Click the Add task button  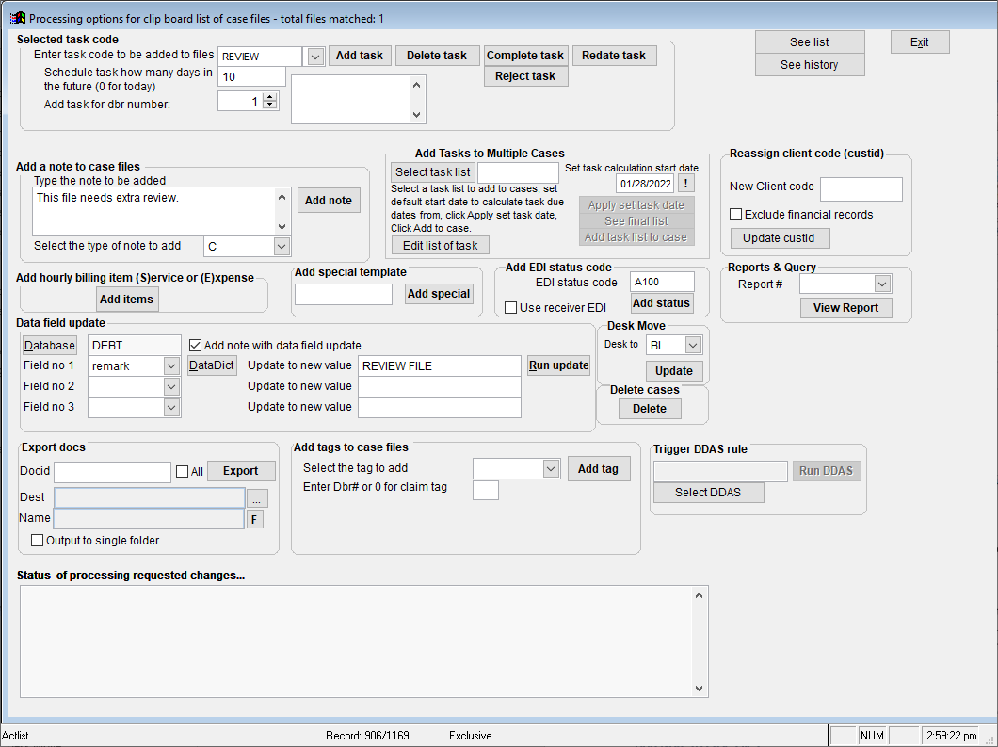[359, 56]
